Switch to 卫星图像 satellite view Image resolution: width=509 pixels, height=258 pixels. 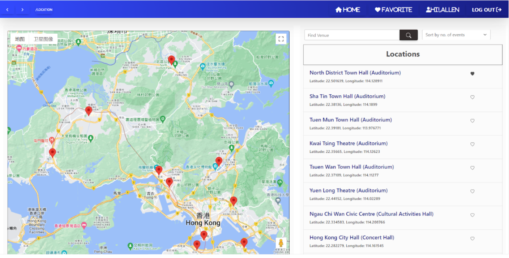pos(43,39)
